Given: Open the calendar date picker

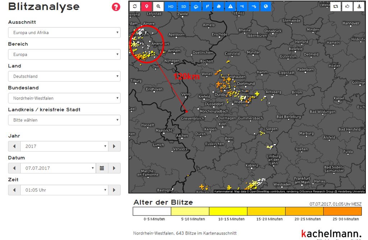Looking at the screenshot, I should tap(102, 168).
